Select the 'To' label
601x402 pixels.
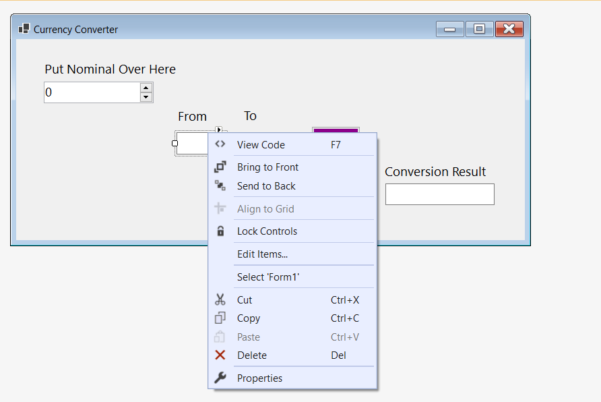tap(250, 116)
